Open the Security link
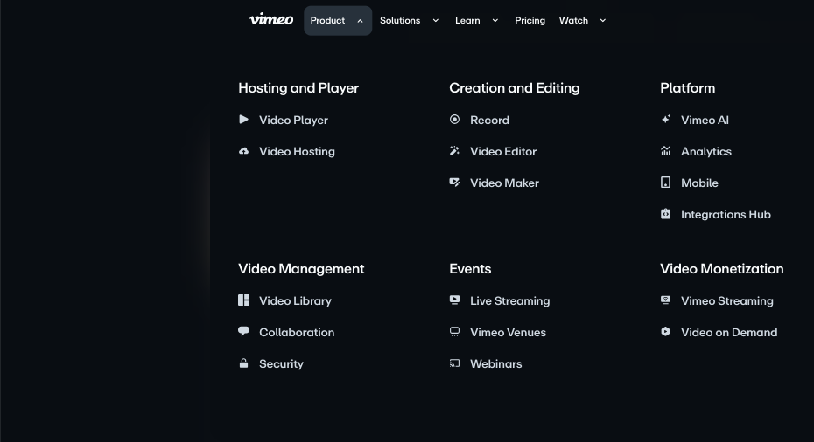Image resolution: width=814 pixels, height=442 pixels. [281, 363]
